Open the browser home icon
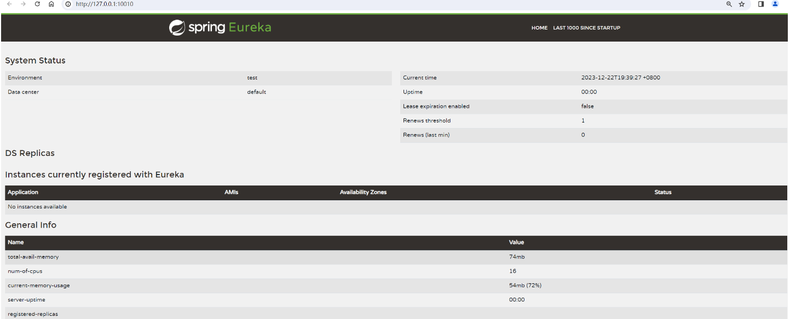790x319 pixels. [x=51, y=4]
